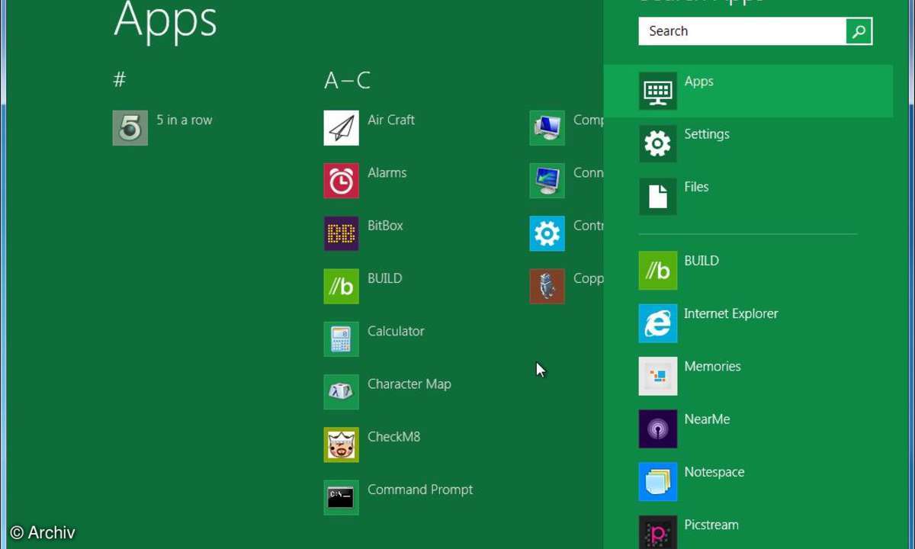Launch the Copper app icon
The height and width of the screenshot is (549, 915).
click(547, 286)
